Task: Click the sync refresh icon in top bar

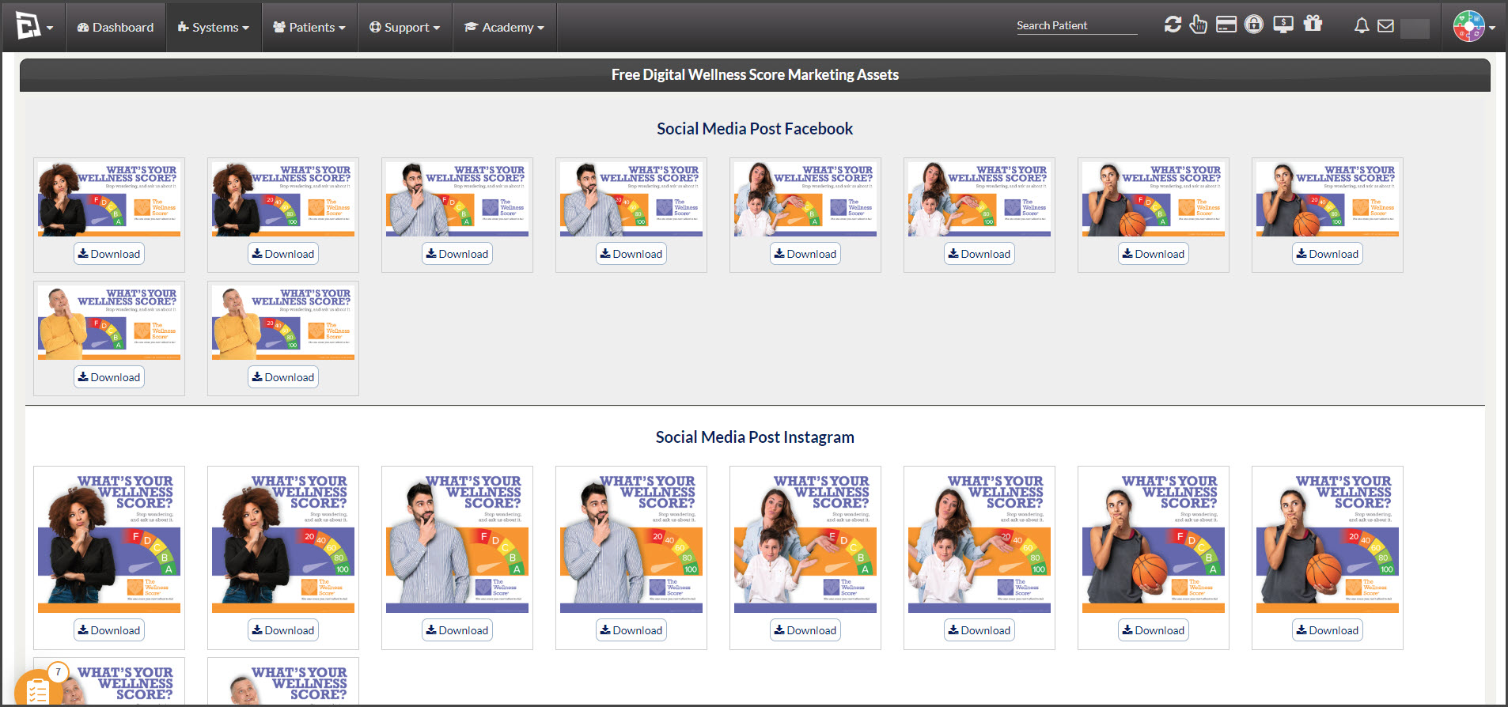Action: point(1173,25)
